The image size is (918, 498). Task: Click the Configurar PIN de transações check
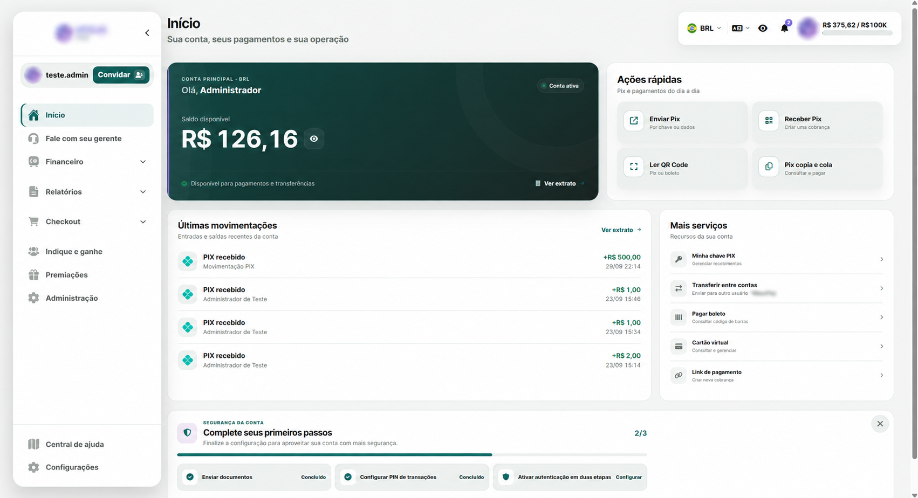[348, 477]
